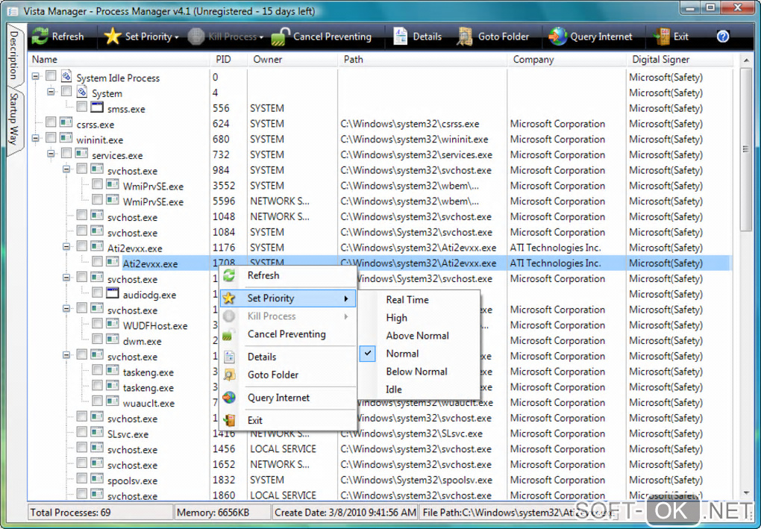761x529 pixels.
Task: Collapse the services.exe tree node
Action: pyautogui.click(x=51, y=154)
